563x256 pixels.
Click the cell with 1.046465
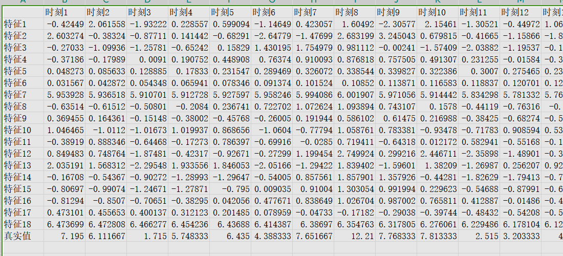coord(64,130)
